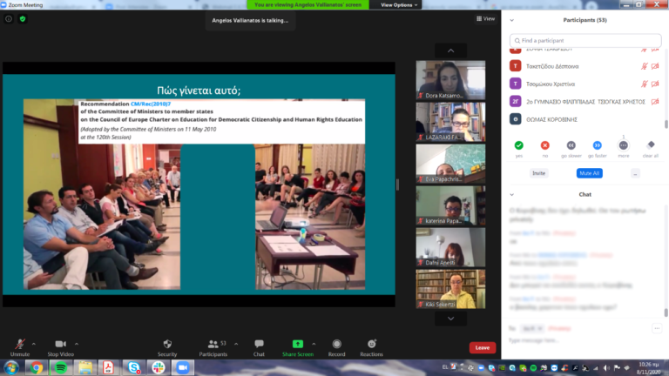Select katerina Papa video thumbnail
This screenshot has width=669, height=376.
click(450, 205)
